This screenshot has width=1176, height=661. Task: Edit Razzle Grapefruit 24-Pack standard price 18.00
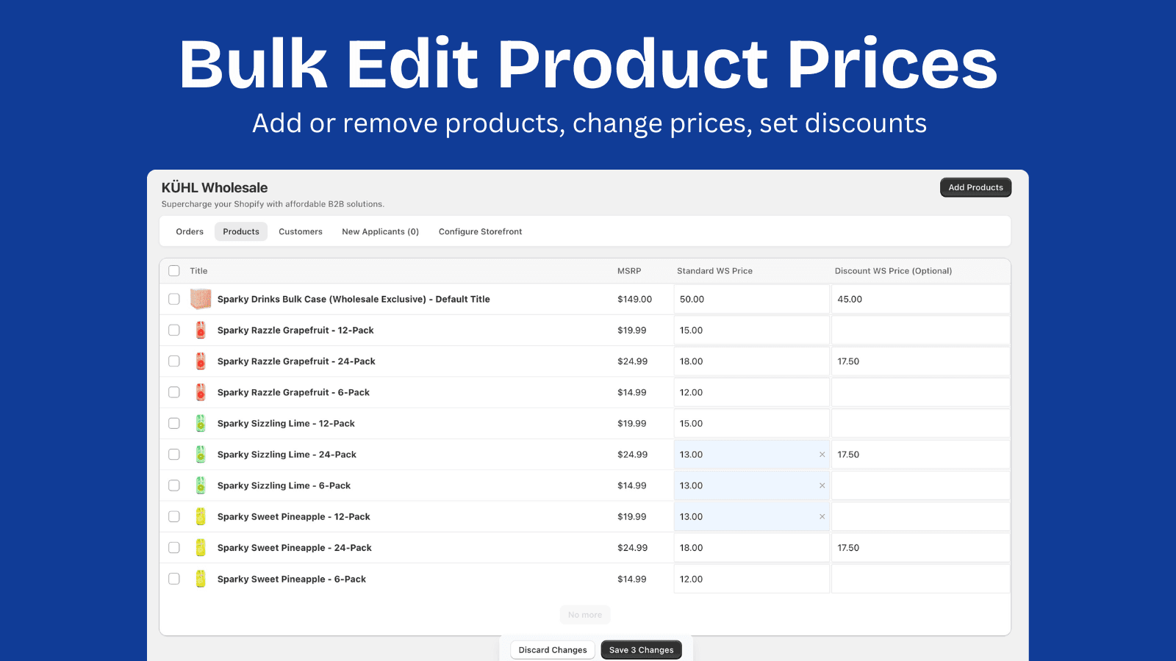pyautogui.click(x=751, y=361)
